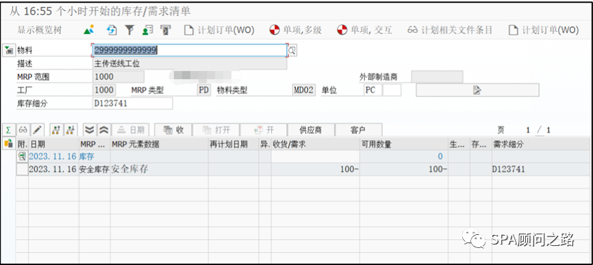Click the print-style icon beside person icon

pyautogui.click(x=166, y=30)
